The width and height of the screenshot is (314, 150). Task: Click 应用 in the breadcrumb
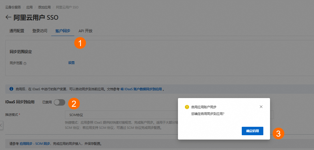pos(29,7)
